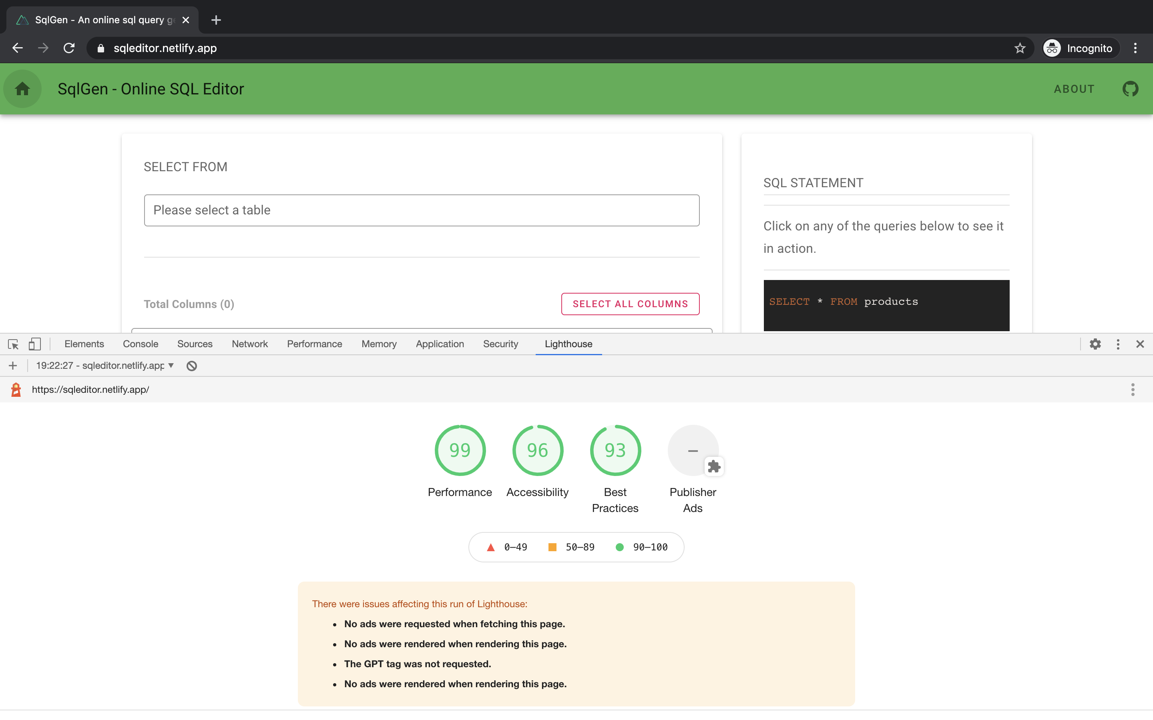Click the Accessibility score gauge 96

[537, 450]
